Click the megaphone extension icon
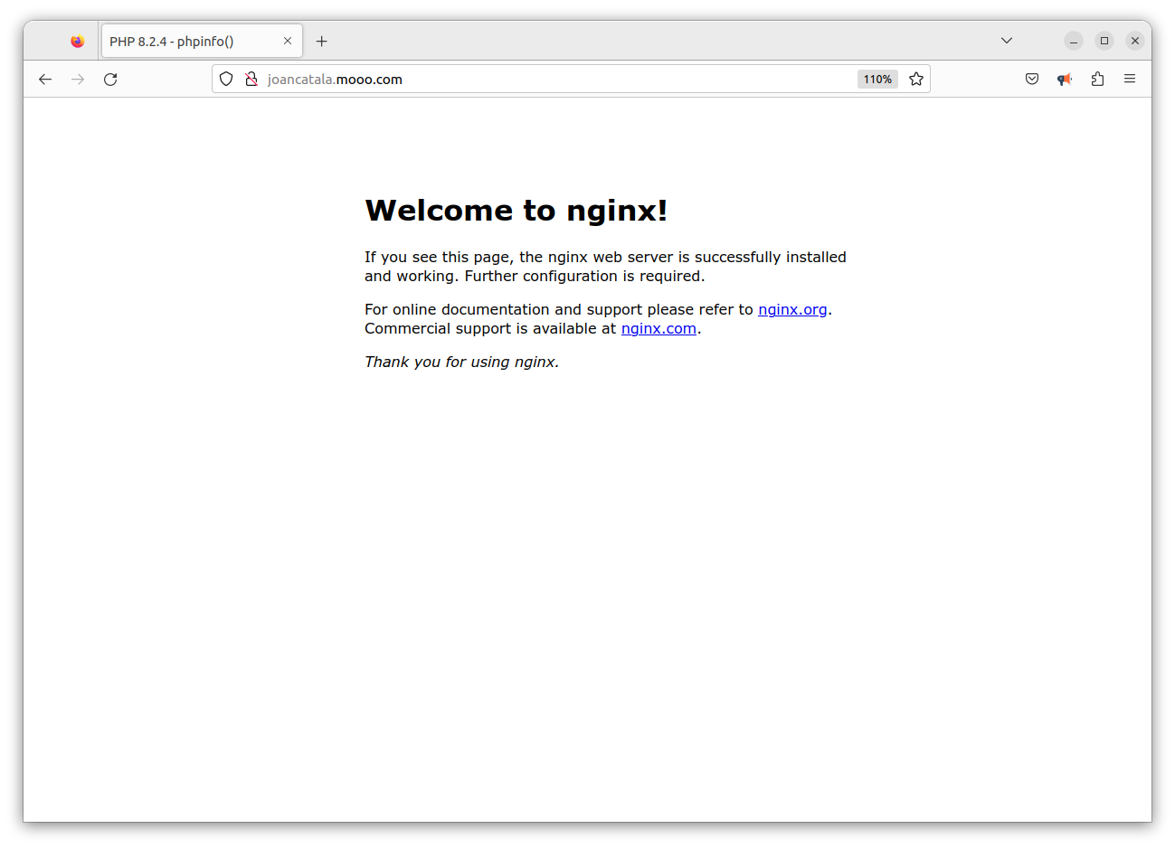 (x=1065, y=80)
